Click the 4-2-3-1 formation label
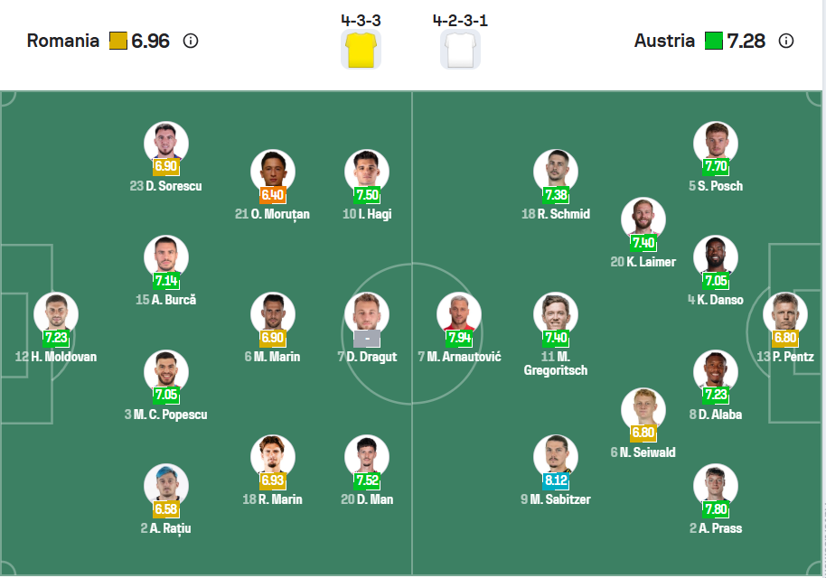 (460, 20)
